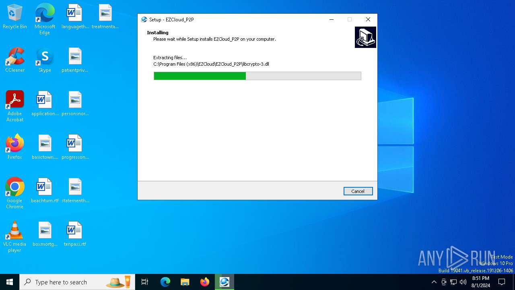Select the treatmenta... image file icon

click(x=105, y=17)
